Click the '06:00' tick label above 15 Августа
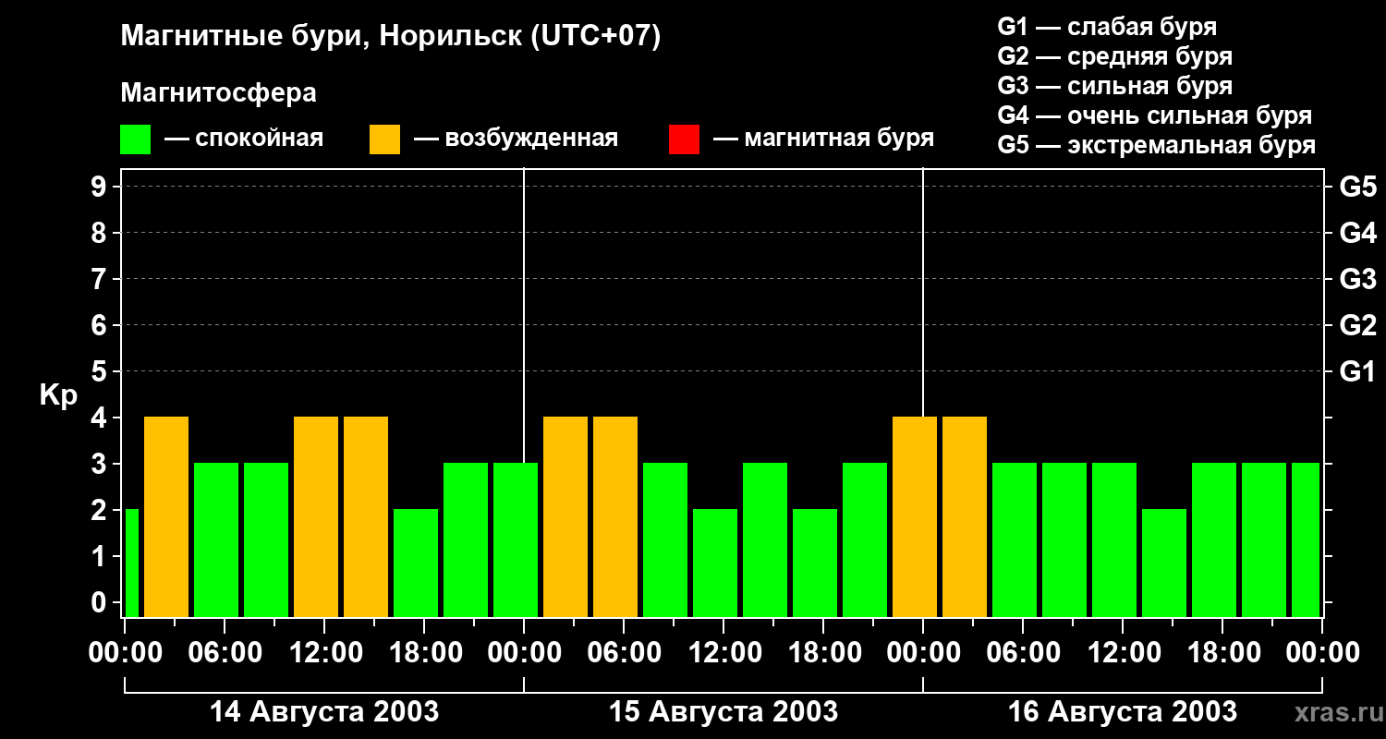The width and height of the screenshot is (1386, 739). (x=624, y=653)
